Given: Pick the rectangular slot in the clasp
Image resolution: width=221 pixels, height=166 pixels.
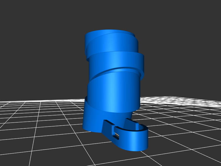Looking at the screenshot, I should tap(117, 136).
